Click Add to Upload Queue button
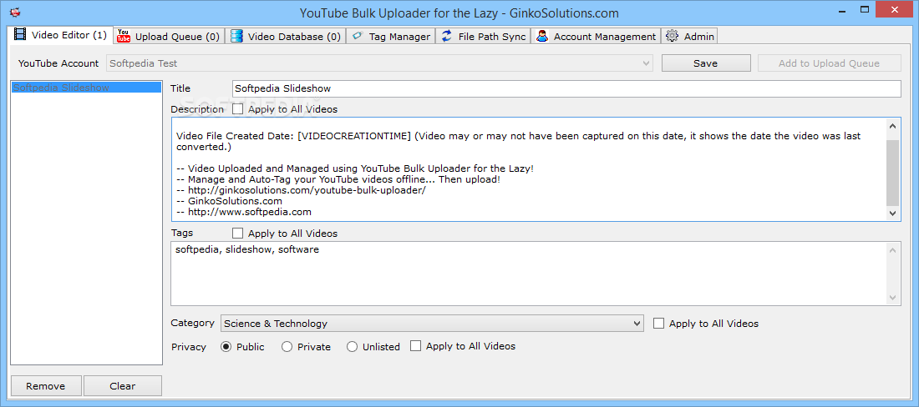The image size is (919, 407). (829, 63)
